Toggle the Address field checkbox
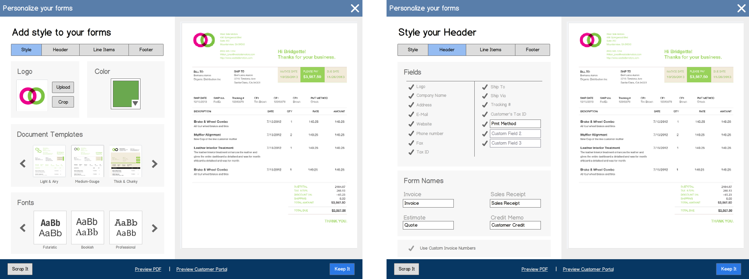Viewport: 749px width, 279px height. tap(411, 105)
